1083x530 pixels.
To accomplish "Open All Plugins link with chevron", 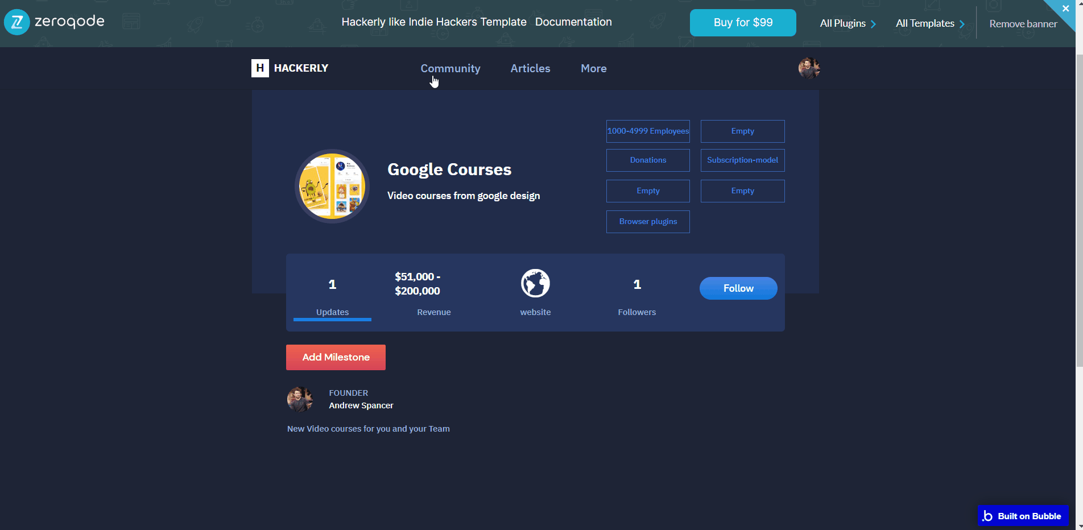I will 848,23.
